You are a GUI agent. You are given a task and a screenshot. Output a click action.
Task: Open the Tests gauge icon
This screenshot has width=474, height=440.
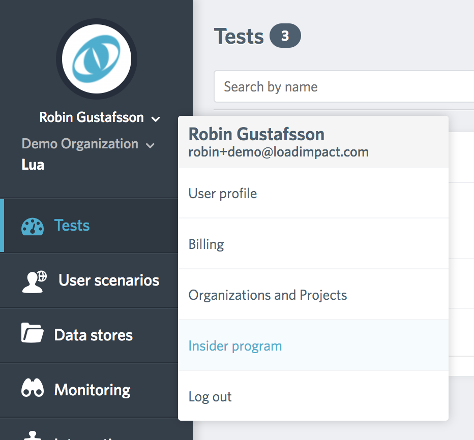[33, 226]
